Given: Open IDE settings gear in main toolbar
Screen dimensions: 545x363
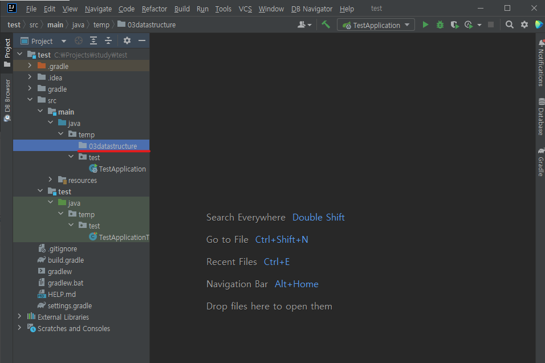Looking at the screenshot, I should click(524, 25).
